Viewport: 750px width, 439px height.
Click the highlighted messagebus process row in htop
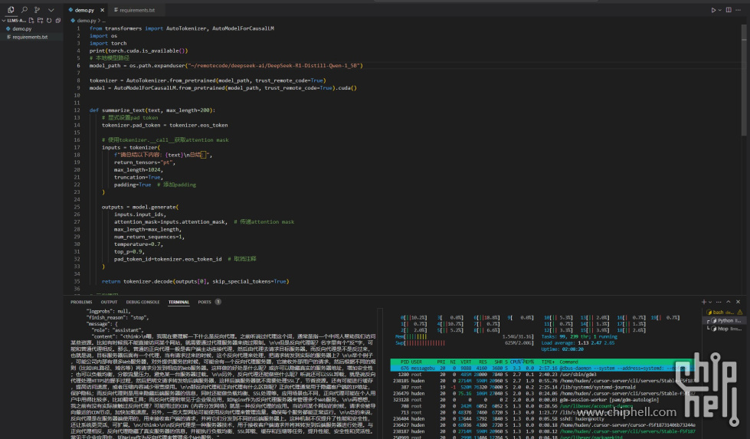tap(541, 369)
